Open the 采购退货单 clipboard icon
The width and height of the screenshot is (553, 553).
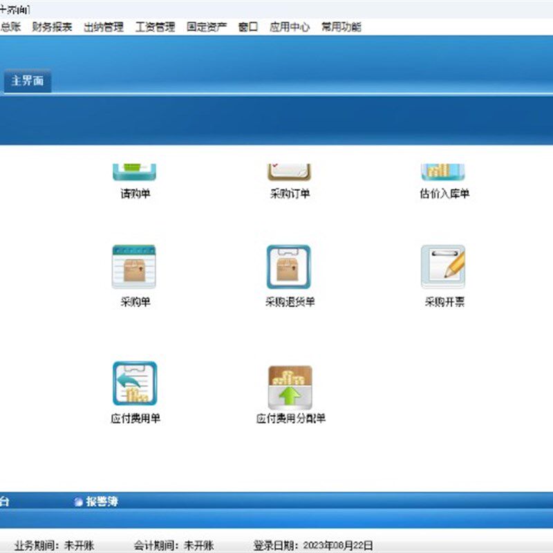[x=289, y=267]
